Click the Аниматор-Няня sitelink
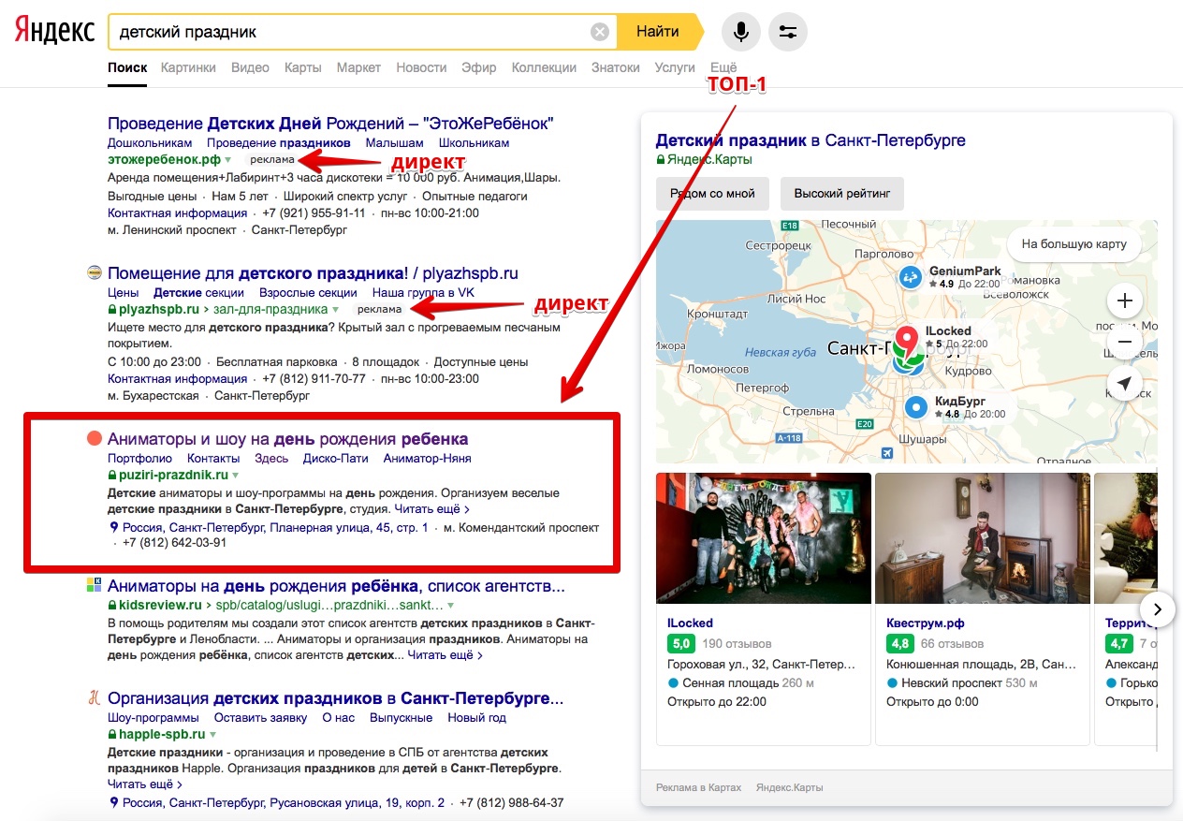This screenshot has width=1183, height=821. click(x=427, y=459)
